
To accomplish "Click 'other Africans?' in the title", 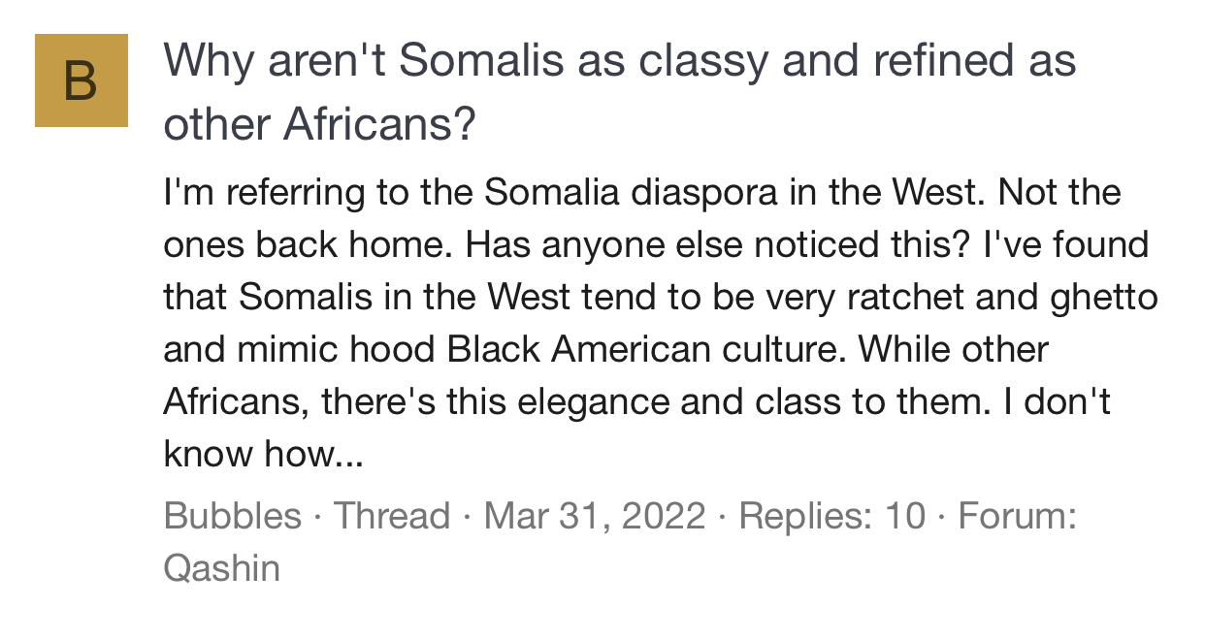I will 320,124.
